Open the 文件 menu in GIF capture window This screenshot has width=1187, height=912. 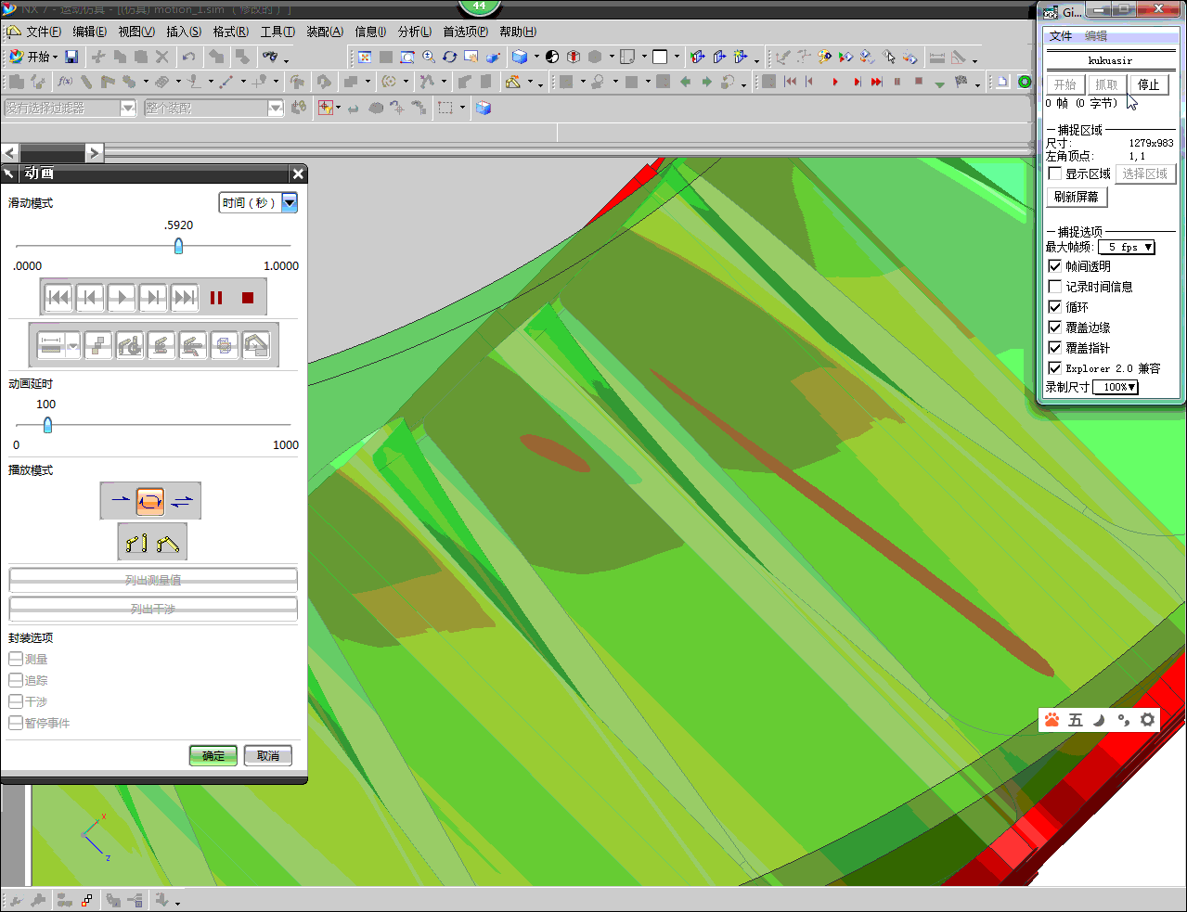[x=1061, y=36]
